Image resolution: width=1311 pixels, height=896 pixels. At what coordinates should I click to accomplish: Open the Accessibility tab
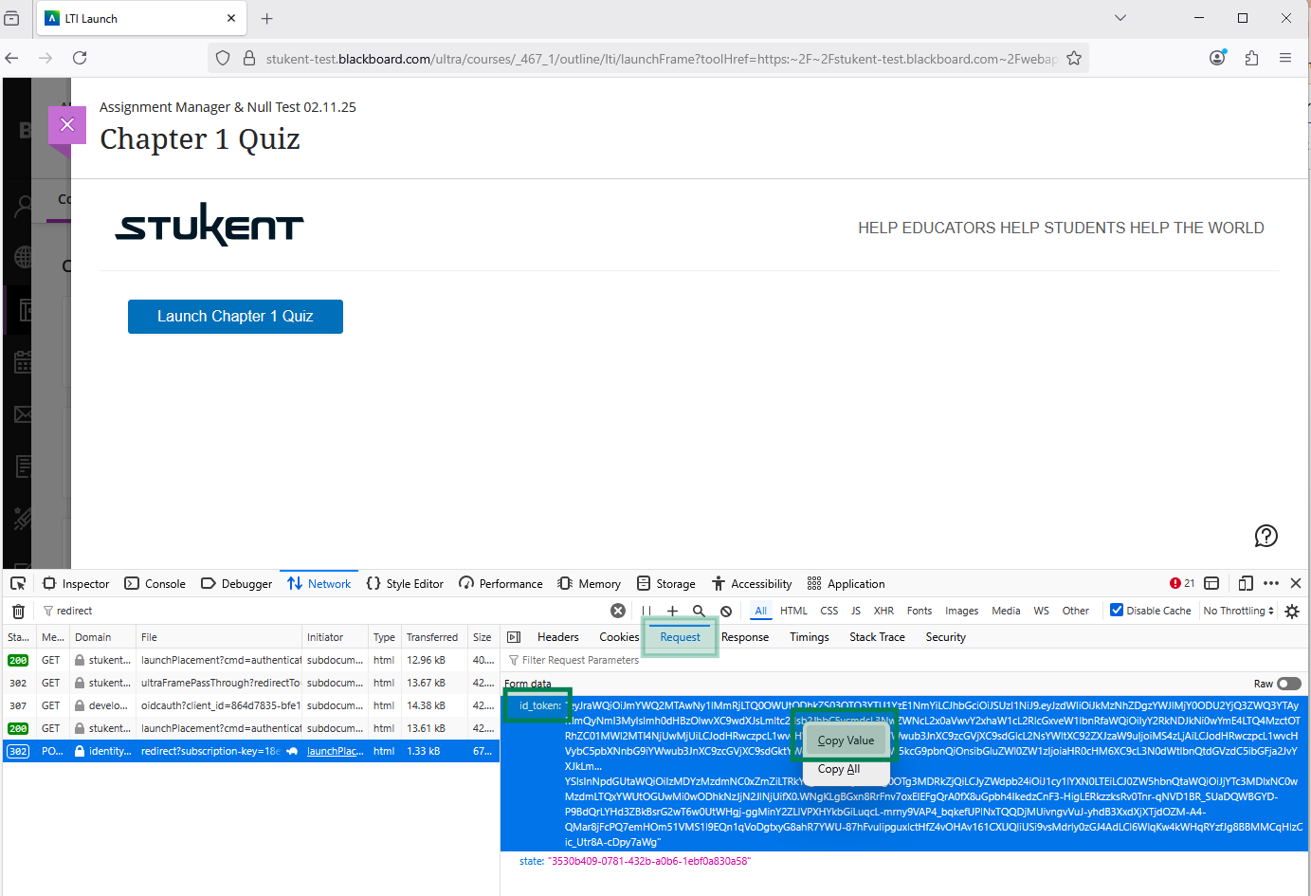(752, 584)
